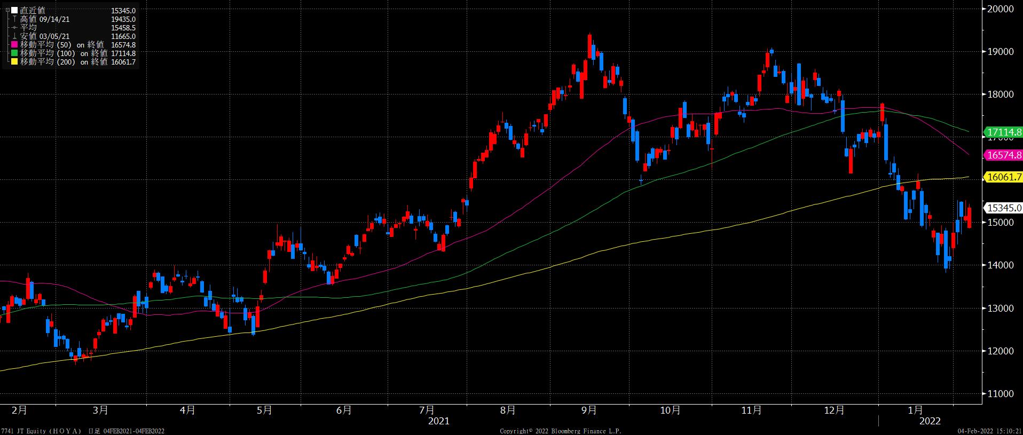Click the magenta 50-day moving average swatch
Viewport: 1023px width, 435px height.
(x=15, y=45)
